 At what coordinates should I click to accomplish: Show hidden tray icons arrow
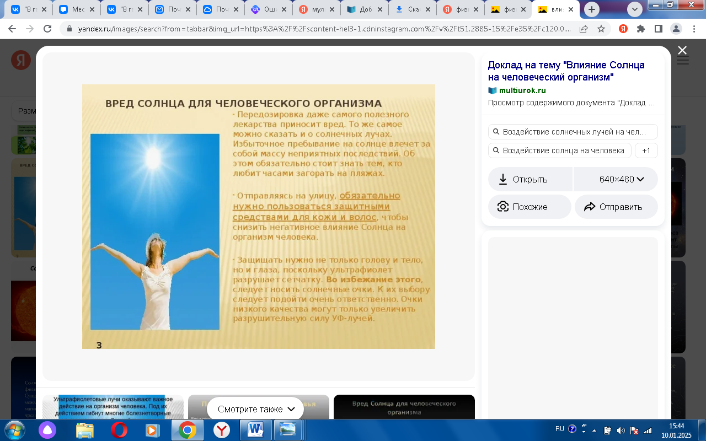[594, 431]
